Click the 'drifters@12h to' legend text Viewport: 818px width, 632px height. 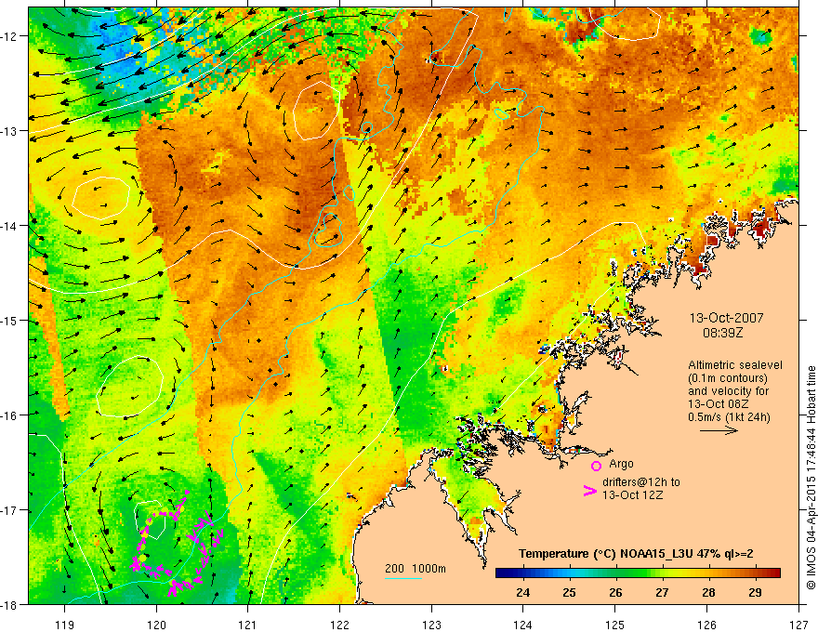coord(641,481)
